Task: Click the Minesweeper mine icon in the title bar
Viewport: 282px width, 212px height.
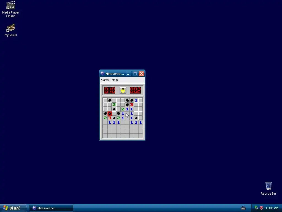Action: point(102,73)
